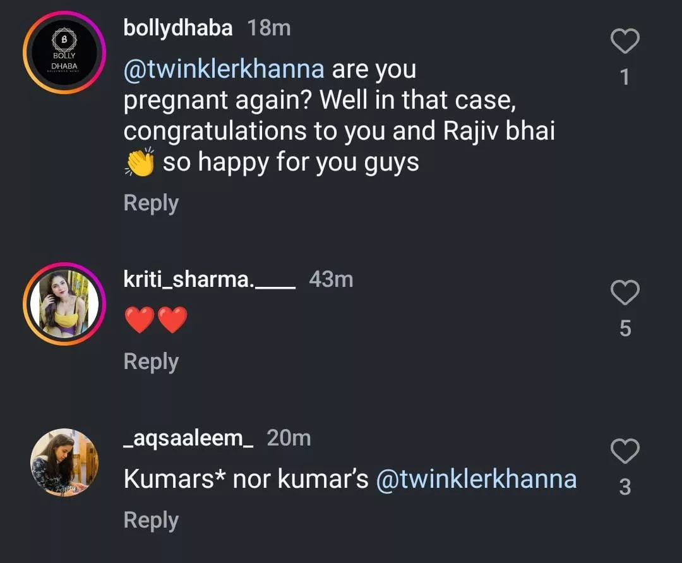View _aqsaaleem_ profile photo
This screenshot has height=563, width=682.
[x=64, y=463]
